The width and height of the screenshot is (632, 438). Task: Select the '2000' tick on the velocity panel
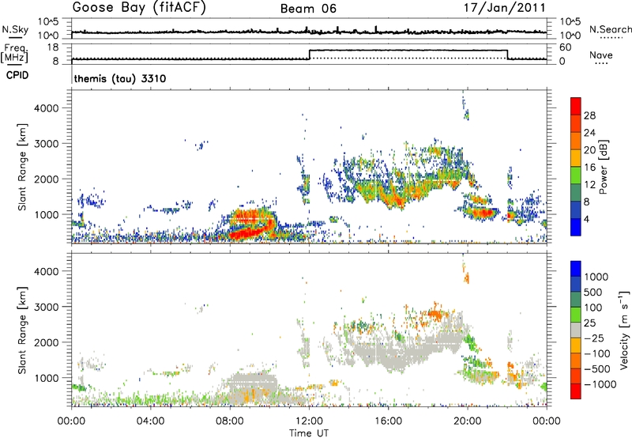46,342
